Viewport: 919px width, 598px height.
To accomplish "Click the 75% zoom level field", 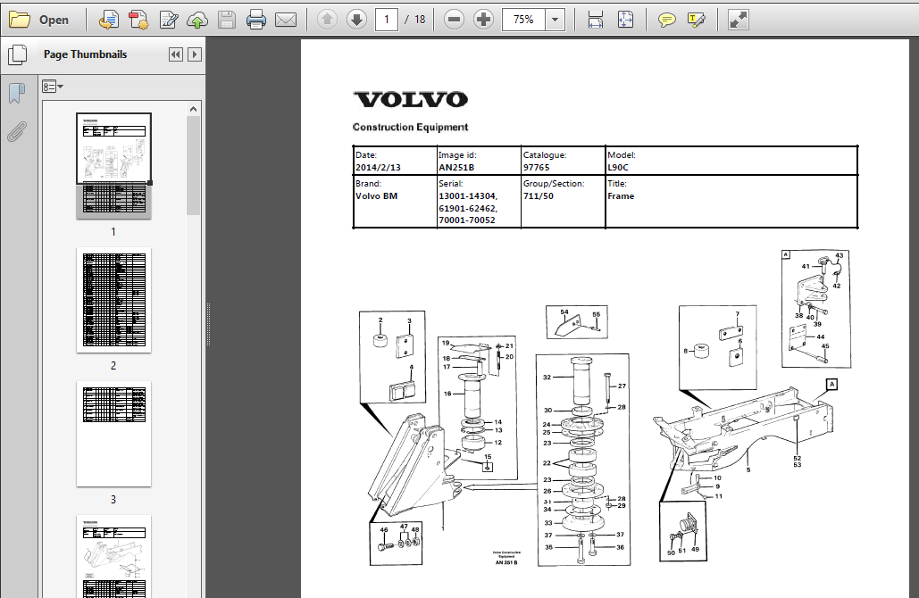I will [523, 20].
